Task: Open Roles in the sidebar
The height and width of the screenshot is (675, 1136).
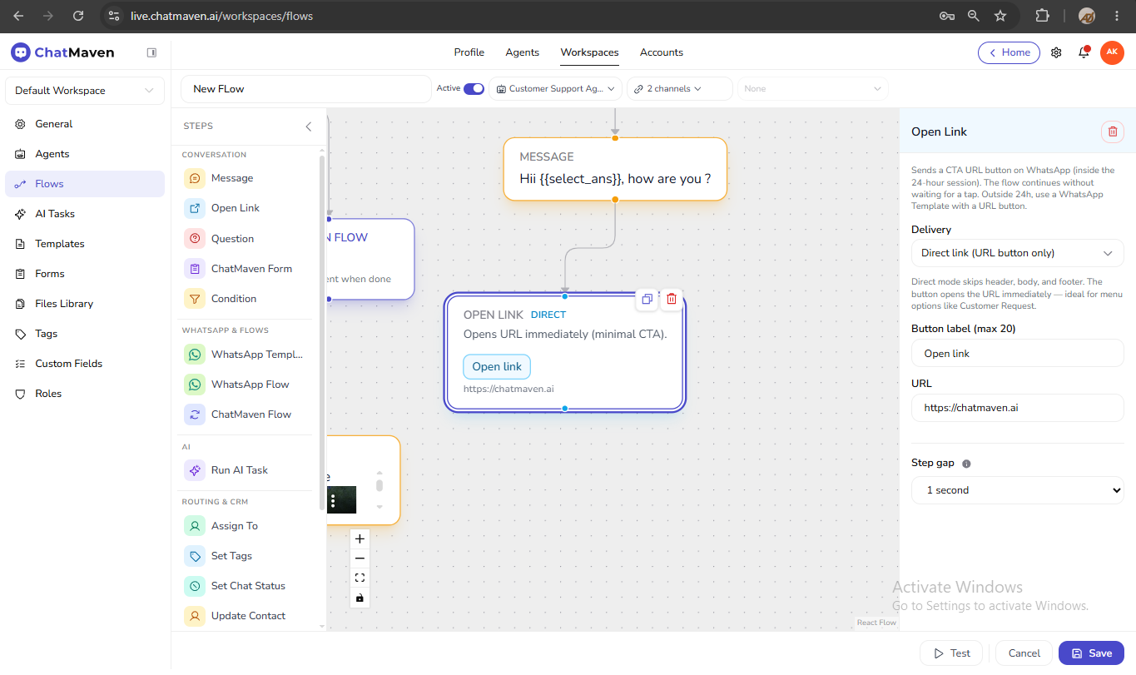Action: pos(85,394)
